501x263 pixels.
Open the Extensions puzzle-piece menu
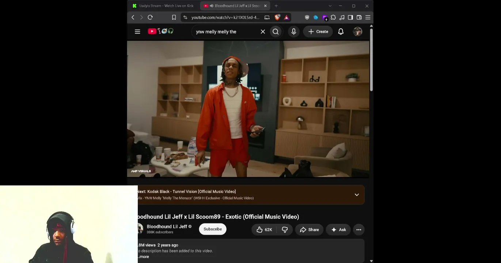(333, 17)
